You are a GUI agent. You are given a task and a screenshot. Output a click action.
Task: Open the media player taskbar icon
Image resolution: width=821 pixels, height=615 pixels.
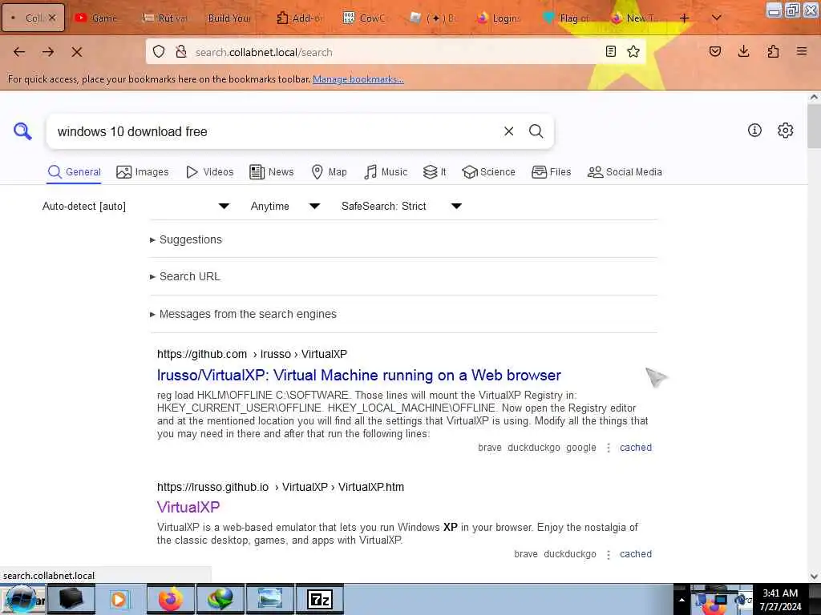tap(120, 599)
